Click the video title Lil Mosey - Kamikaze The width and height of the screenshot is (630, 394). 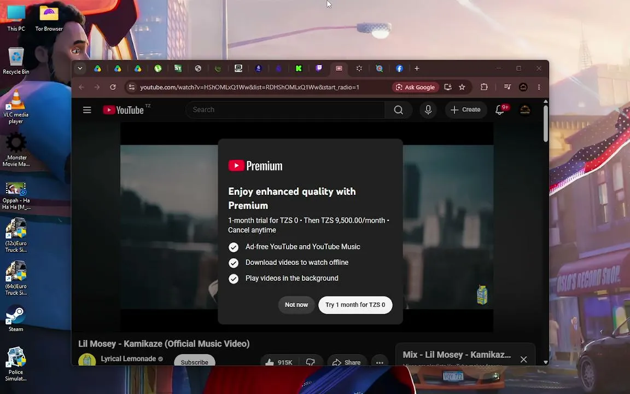[x=164, y=344]
